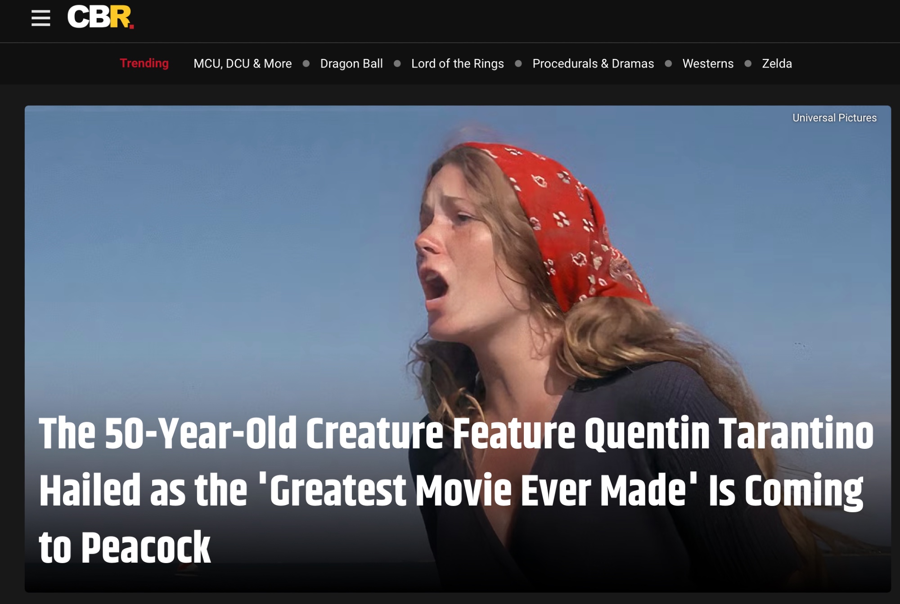The image size is (900, 604).
Task: Click the yellow R in the logo
Action: pos(121,17)
